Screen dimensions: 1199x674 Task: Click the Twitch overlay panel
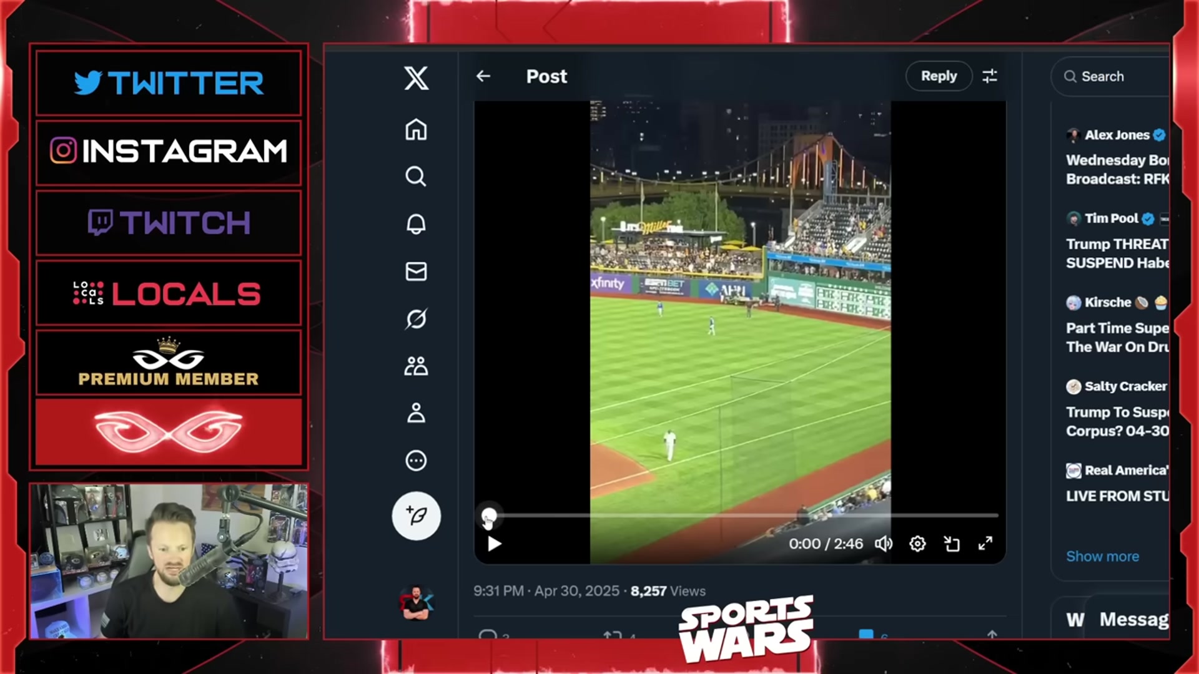(169, 223)
